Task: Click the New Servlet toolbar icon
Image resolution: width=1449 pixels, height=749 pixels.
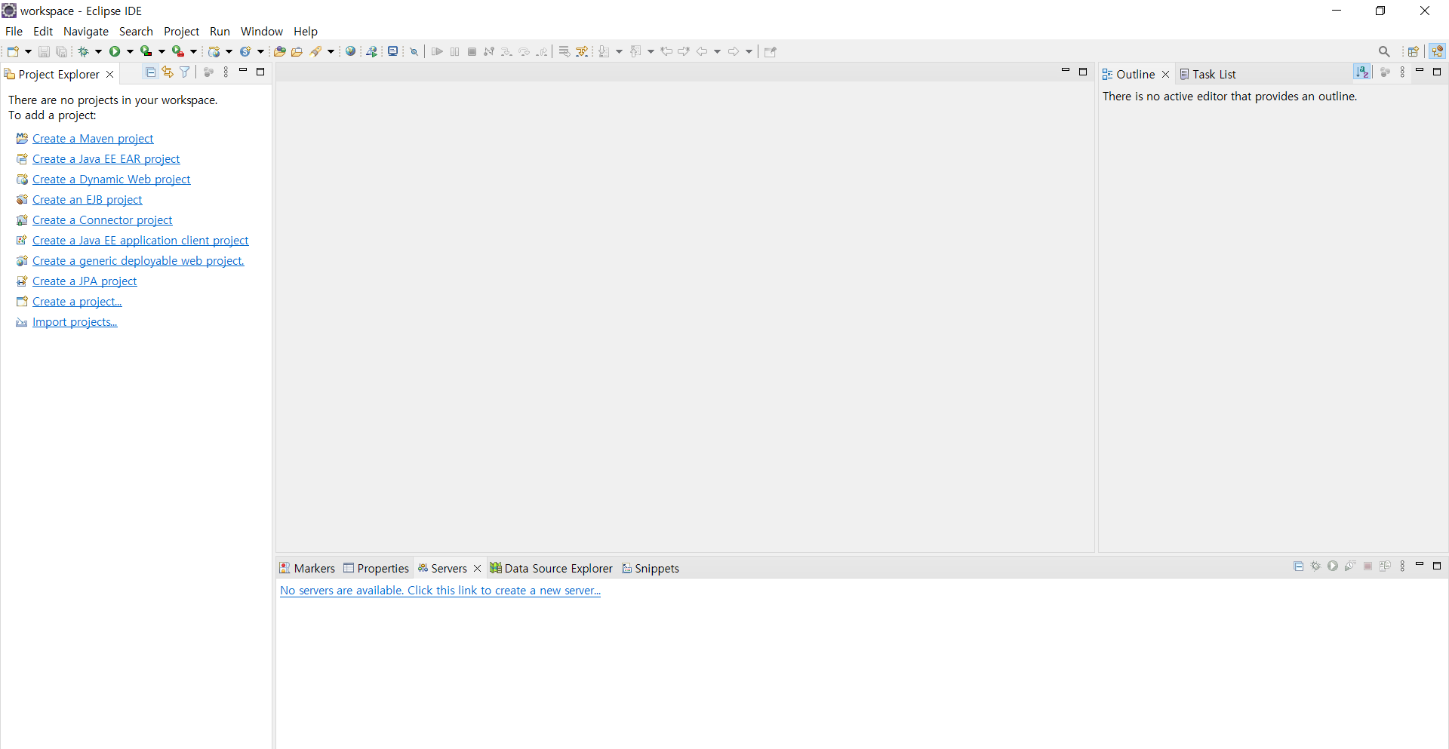Action: pyautogui.click(x=245, y=51)
